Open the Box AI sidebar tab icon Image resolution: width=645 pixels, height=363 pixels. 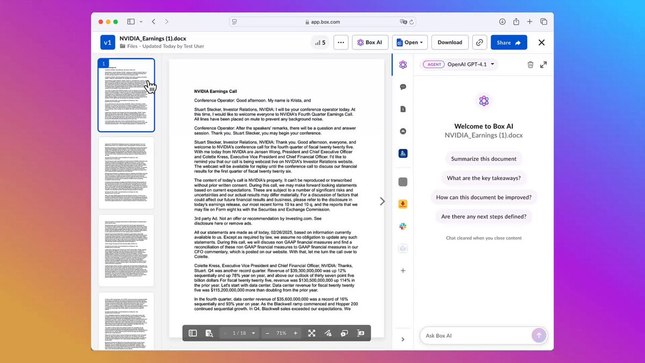coord(403,65)
